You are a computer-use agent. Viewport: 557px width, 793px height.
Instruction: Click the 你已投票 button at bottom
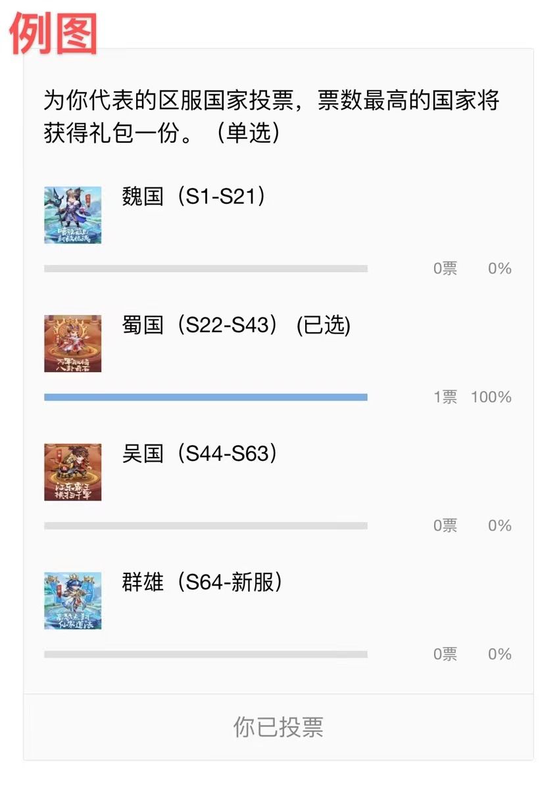point(278,727)
